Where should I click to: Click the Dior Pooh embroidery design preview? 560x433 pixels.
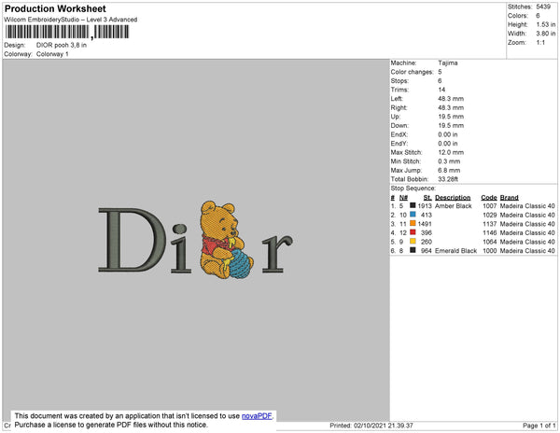(x=196, y=240)
